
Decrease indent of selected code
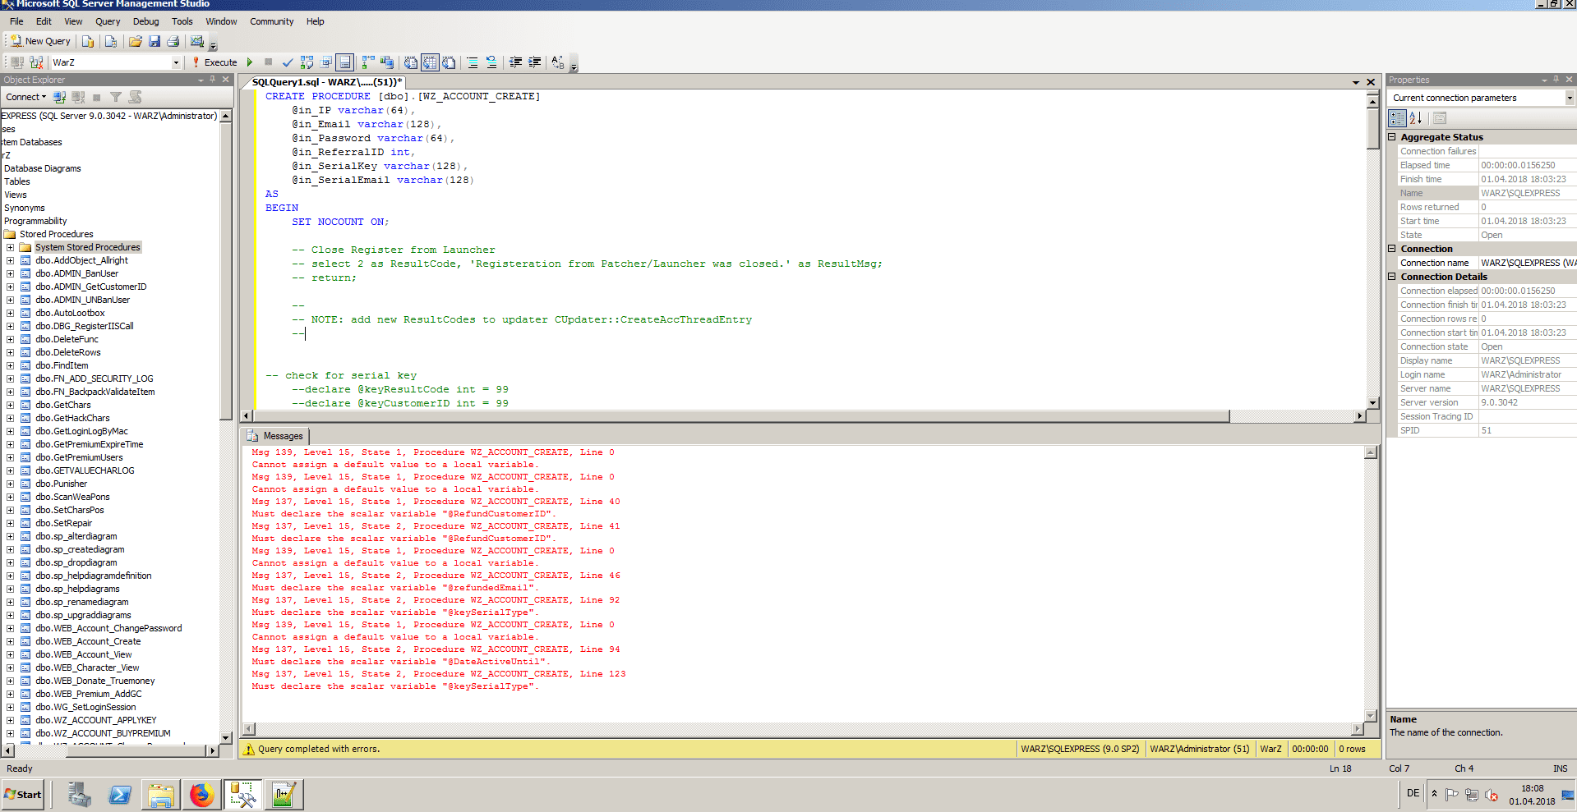[x=515, y=62]
